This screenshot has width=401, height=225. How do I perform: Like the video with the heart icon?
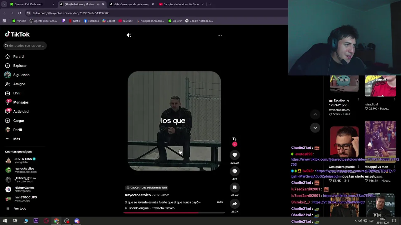tap(235, 155)
